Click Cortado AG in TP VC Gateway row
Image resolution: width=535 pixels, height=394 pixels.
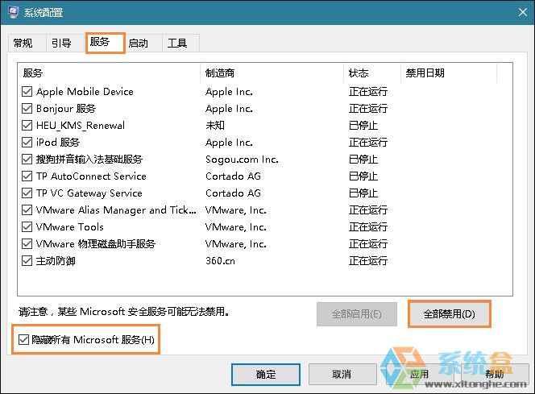click(233, 193)
